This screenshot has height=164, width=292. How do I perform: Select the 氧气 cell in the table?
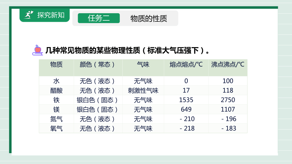point(56,128)
